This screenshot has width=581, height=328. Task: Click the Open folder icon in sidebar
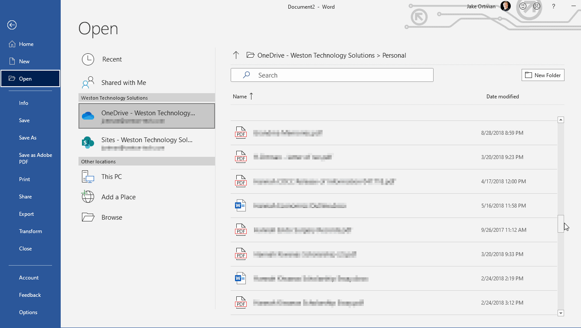pos(12,79)
